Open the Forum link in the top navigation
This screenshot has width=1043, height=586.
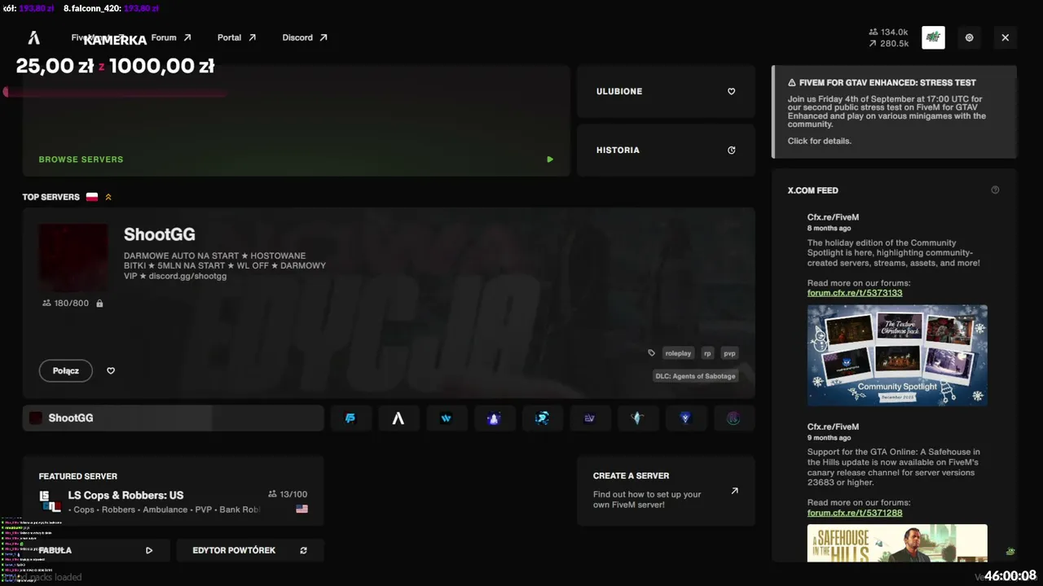[x=171, y=37]
